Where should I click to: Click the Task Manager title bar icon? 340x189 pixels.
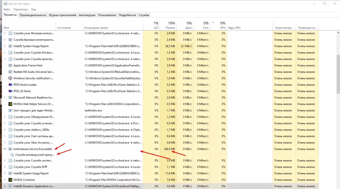pyautogui.click(x=5, y=4)
